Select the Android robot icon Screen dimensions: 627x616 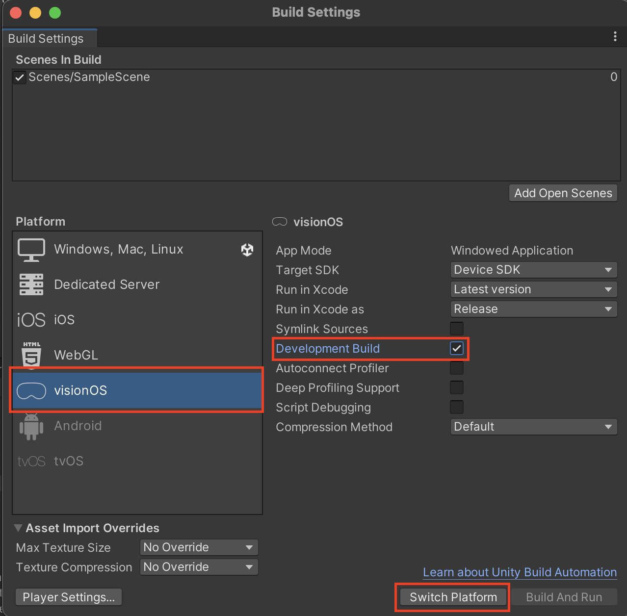point(31,426)
